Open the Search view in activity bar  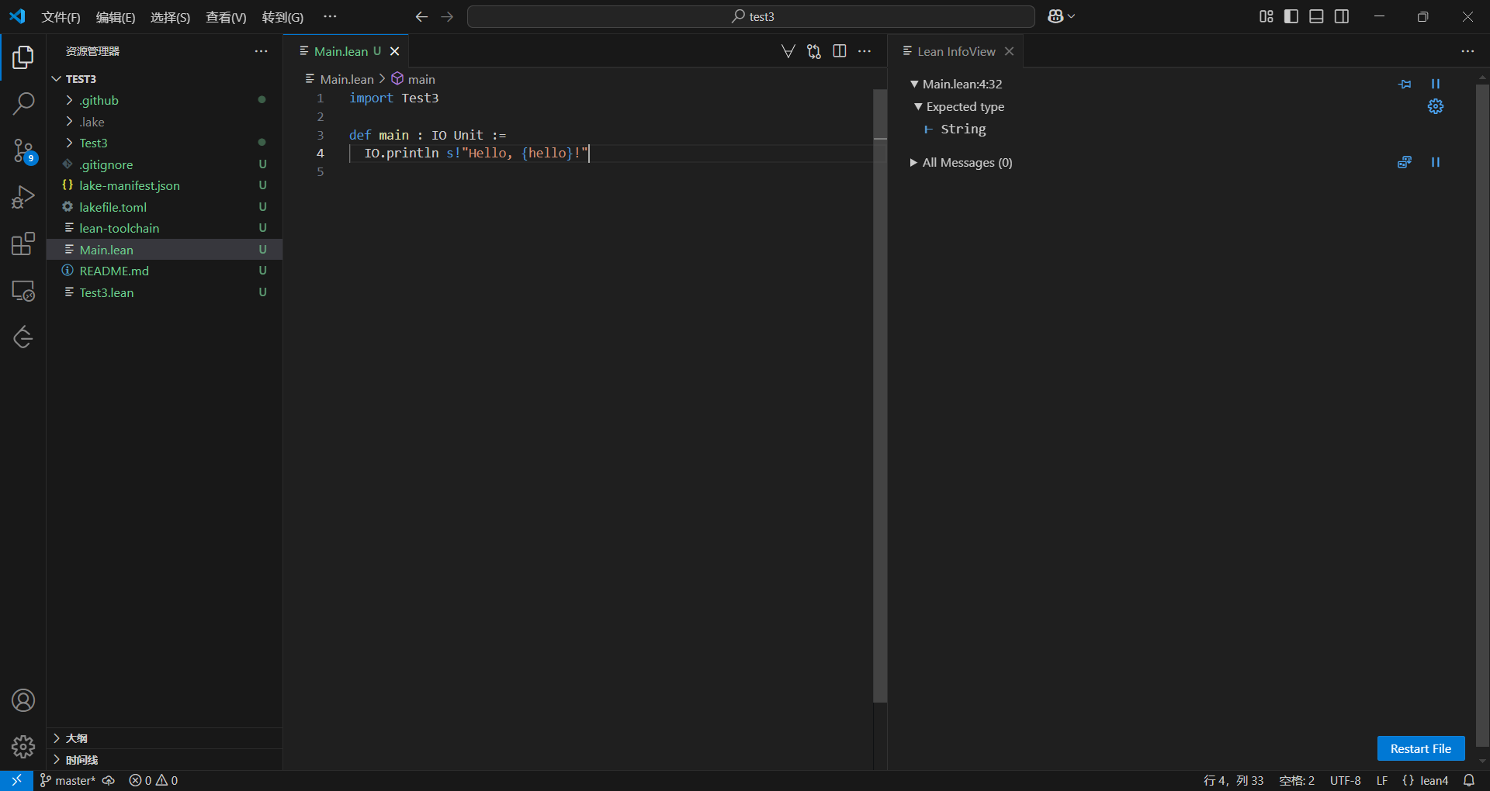(x=23, y=103)
